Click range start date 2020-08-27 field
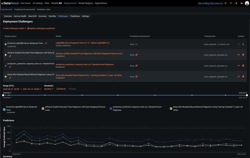 point(11,89)
